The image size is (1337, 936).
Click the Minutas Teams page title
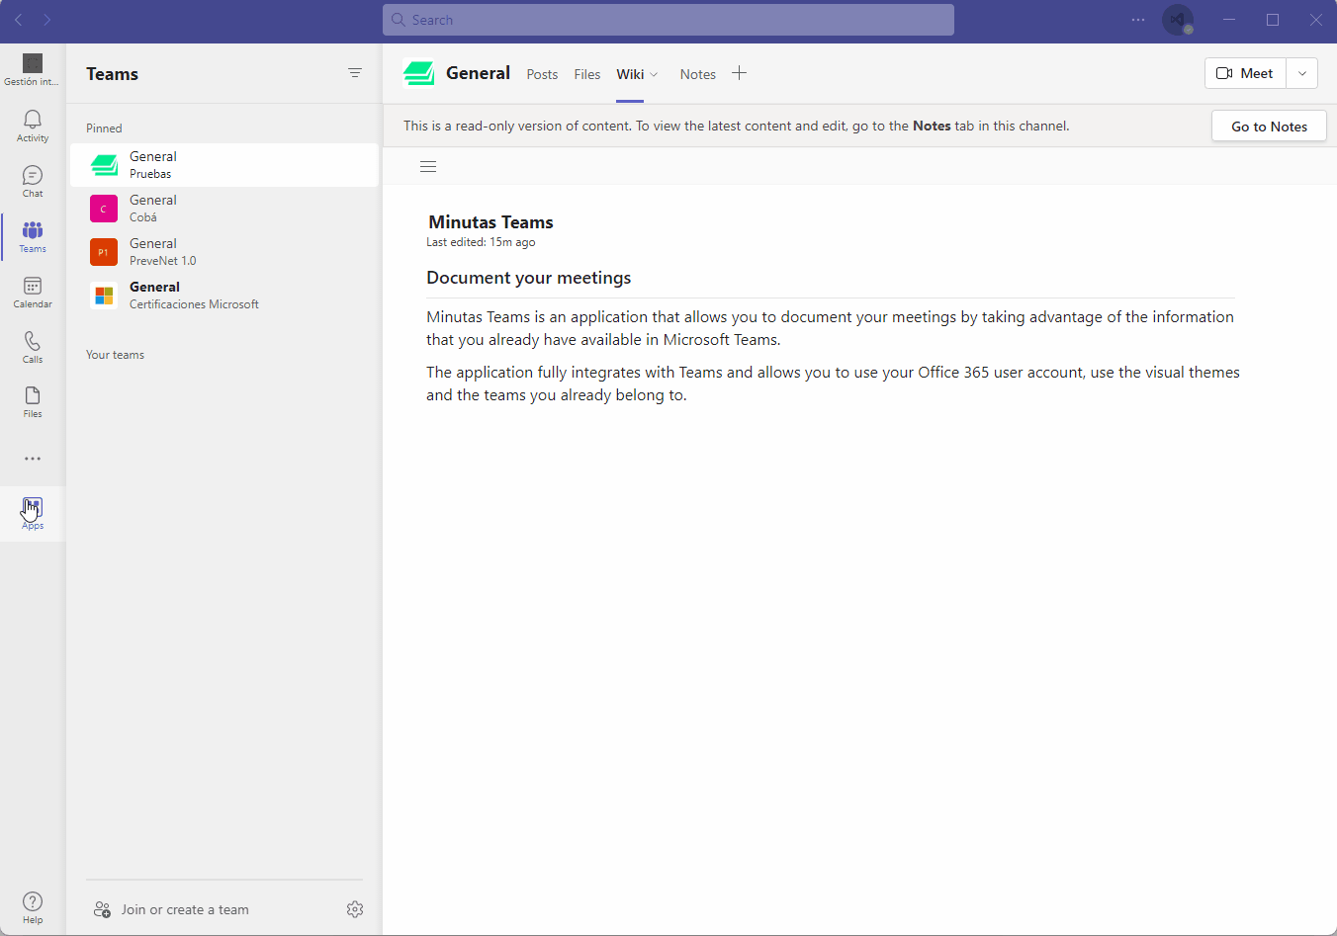490,222
